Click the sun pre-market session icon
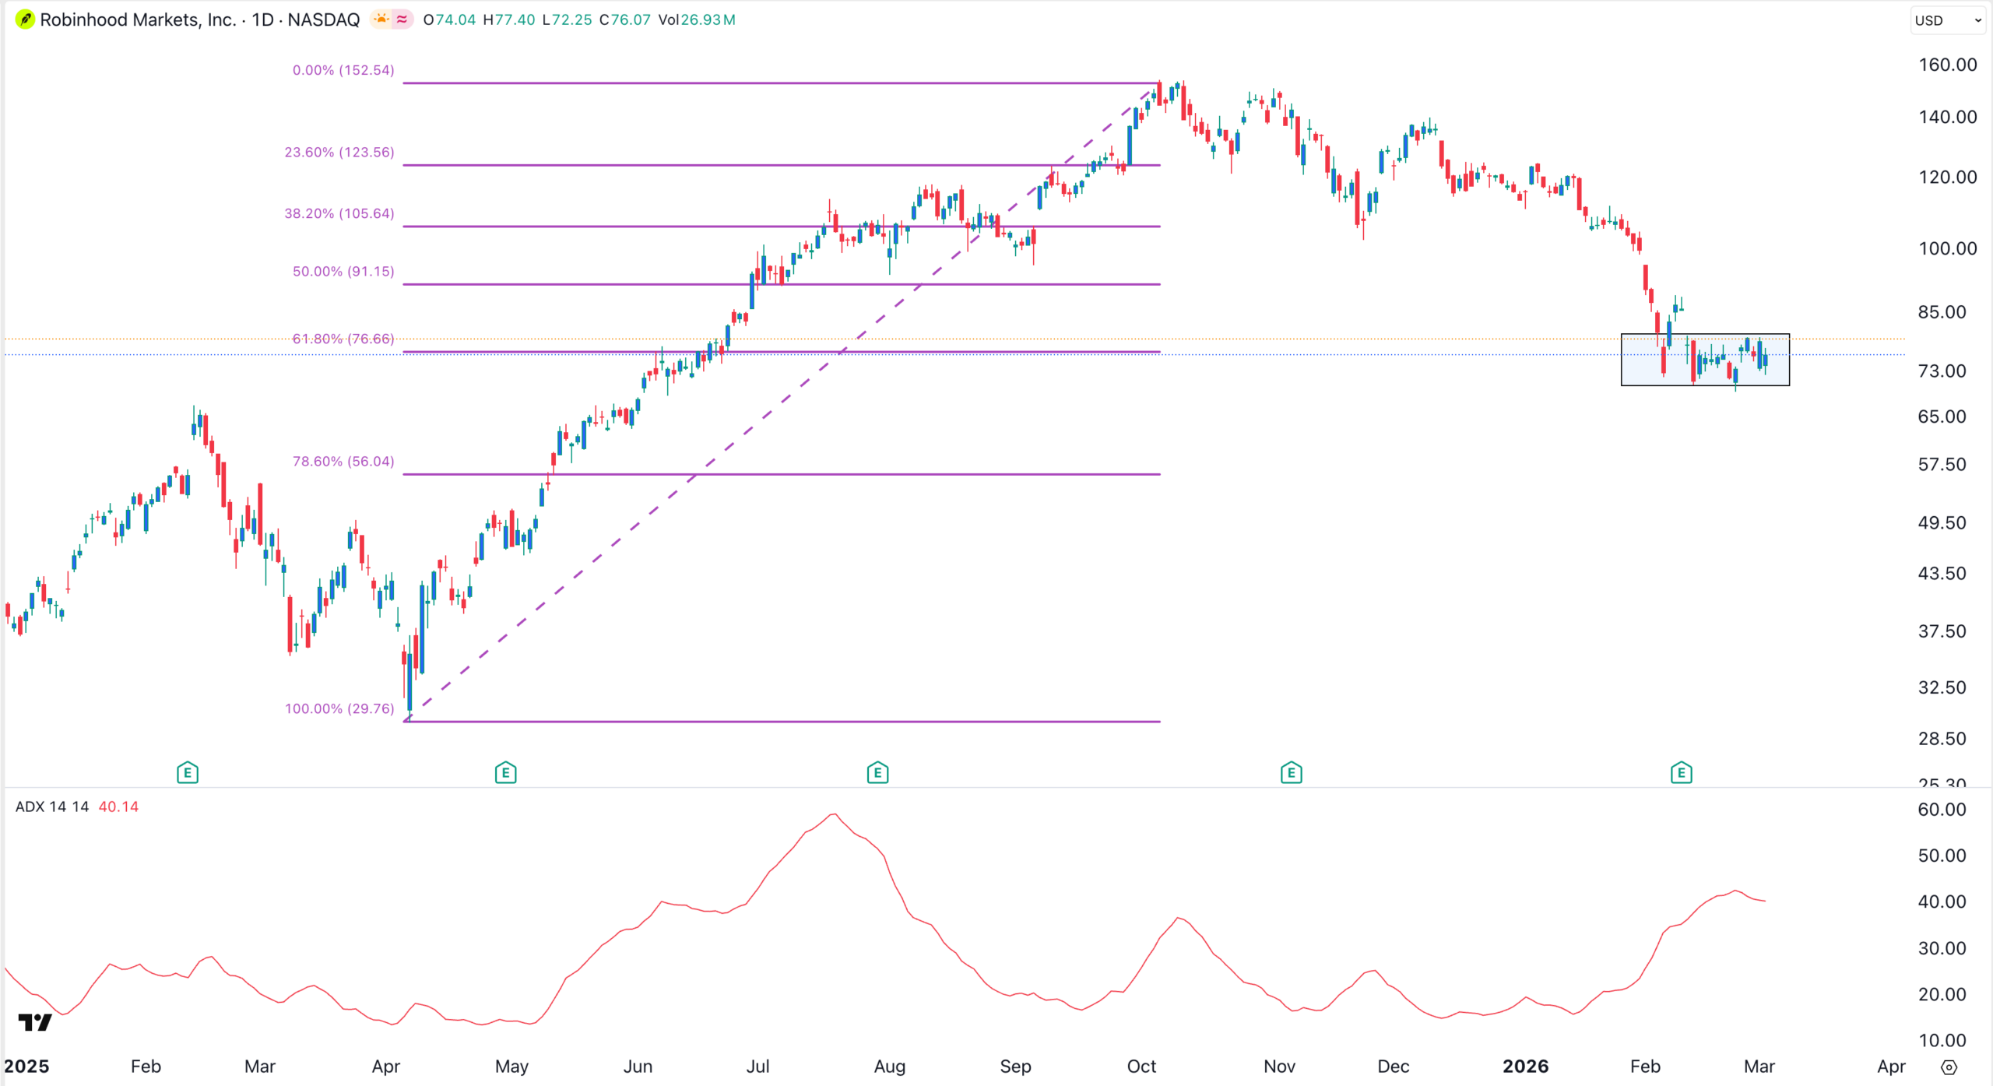Image resolution: width=1993 pixels, height=1086 pixels. point(381,19)
